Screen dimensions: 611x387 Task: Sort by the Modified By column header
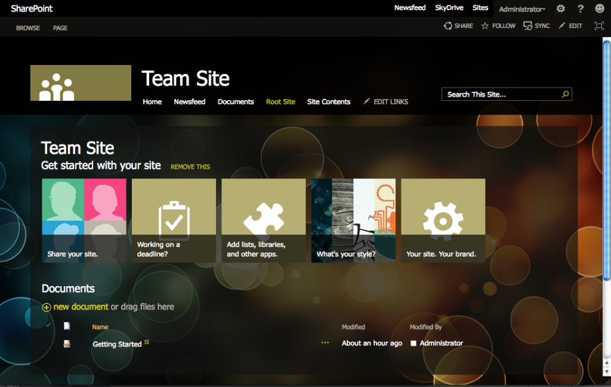coord(426,327)
